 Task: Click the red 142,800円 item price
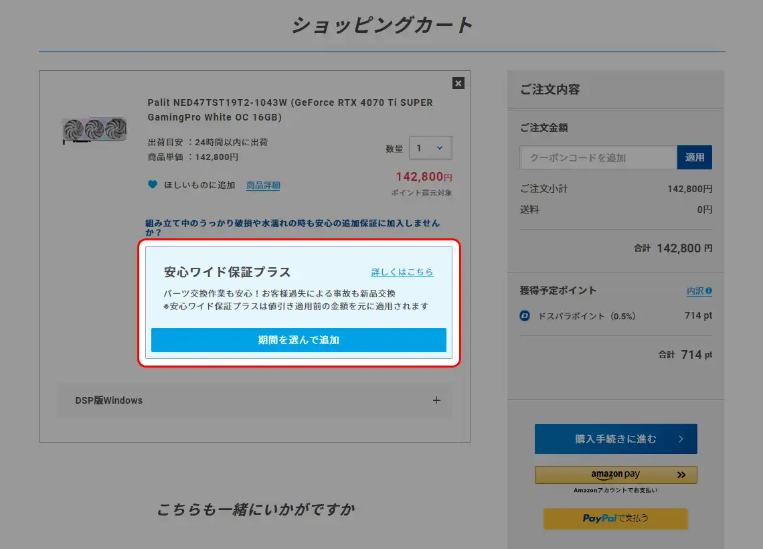coord(424,177)
